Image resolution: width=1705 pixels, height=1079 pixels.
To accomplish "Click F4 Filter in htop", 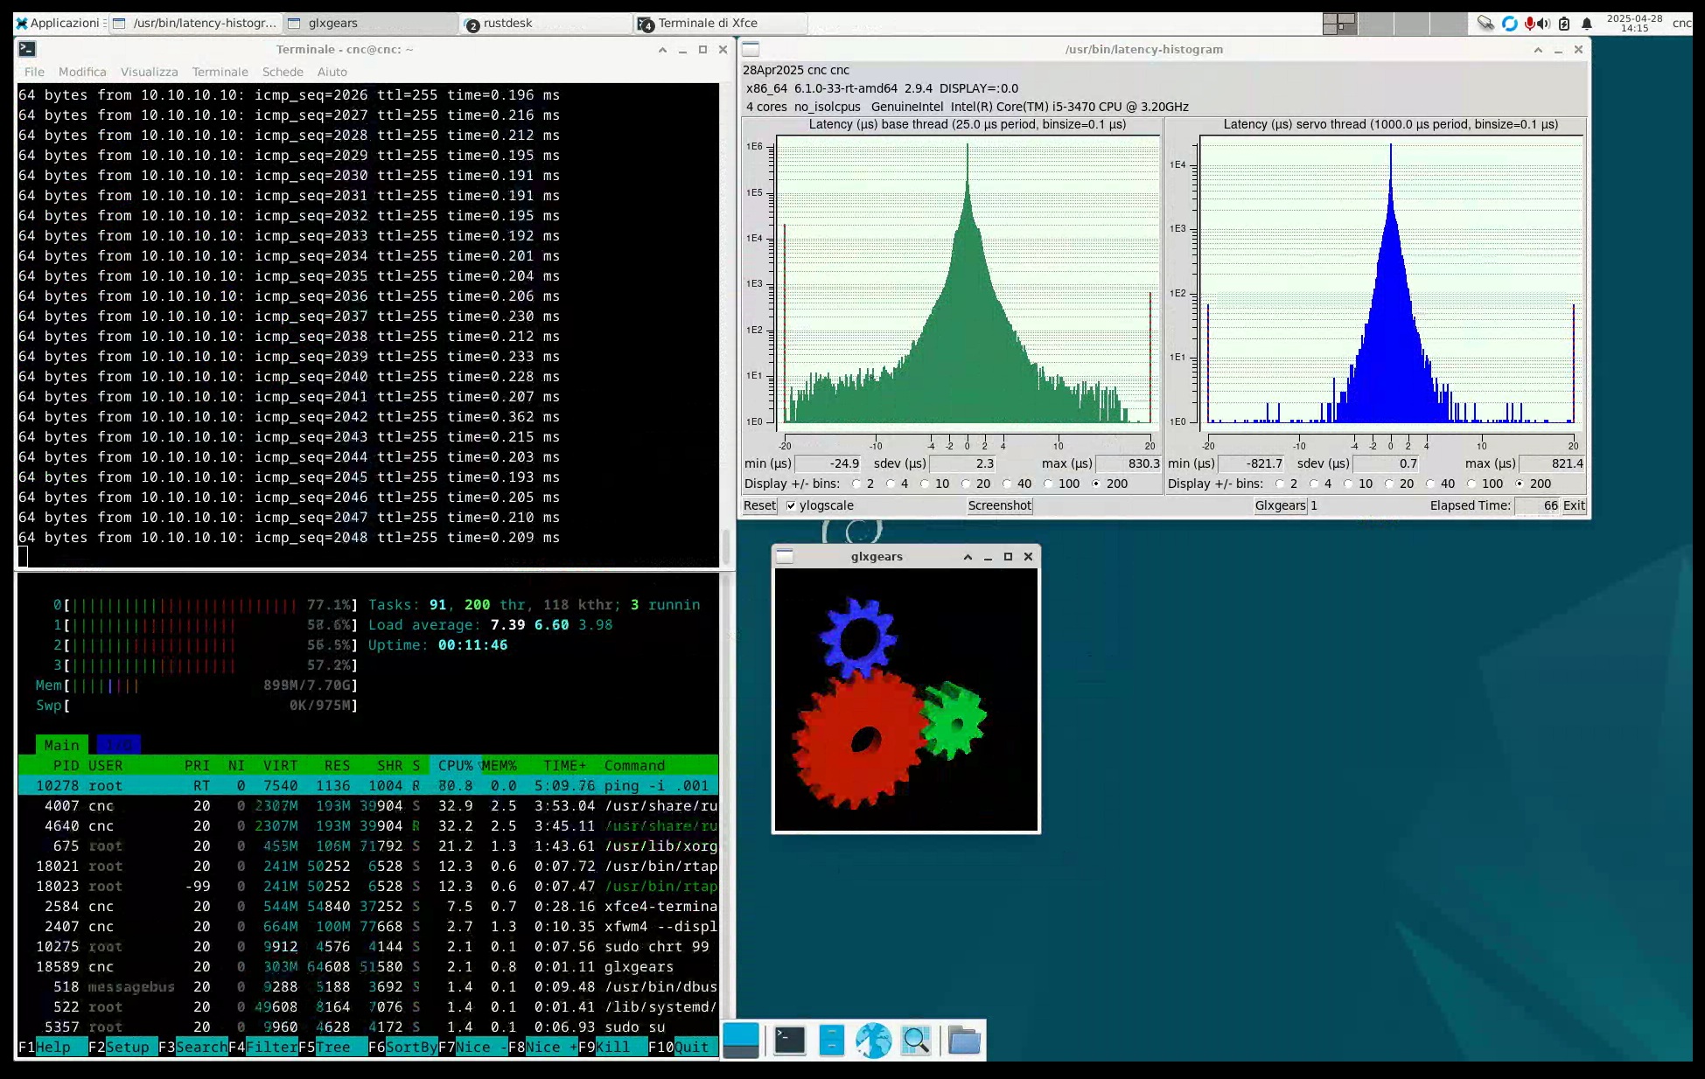I will 262,1047.
